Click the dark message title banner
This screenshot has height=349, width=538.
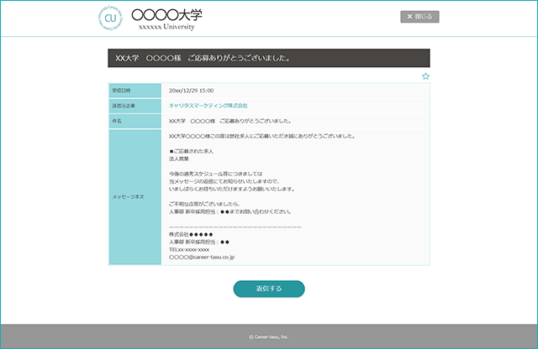point(269,58)
